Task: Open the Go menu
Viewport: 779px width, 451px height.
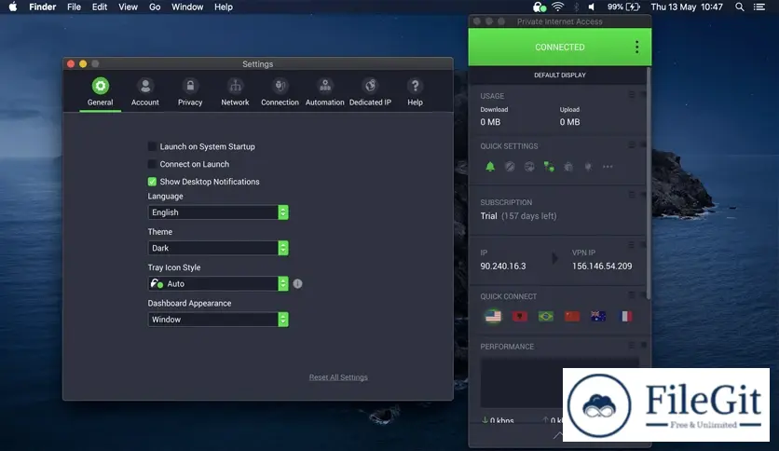Action: click(155, 7)
